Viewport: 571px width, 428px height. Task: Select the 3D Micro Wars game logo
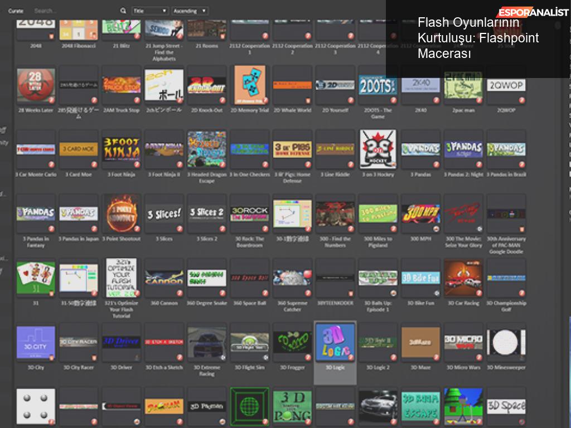pos(463,342)
